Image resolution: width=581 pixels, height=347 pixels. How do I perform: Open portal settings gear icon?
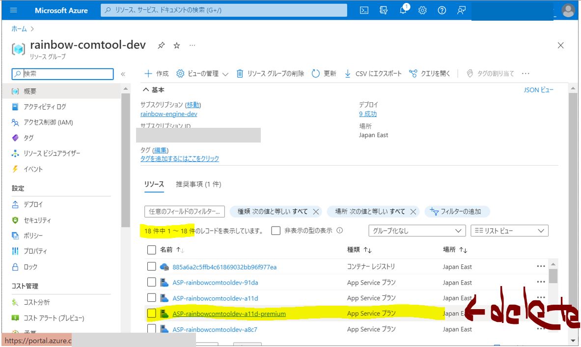coord(422,10)
